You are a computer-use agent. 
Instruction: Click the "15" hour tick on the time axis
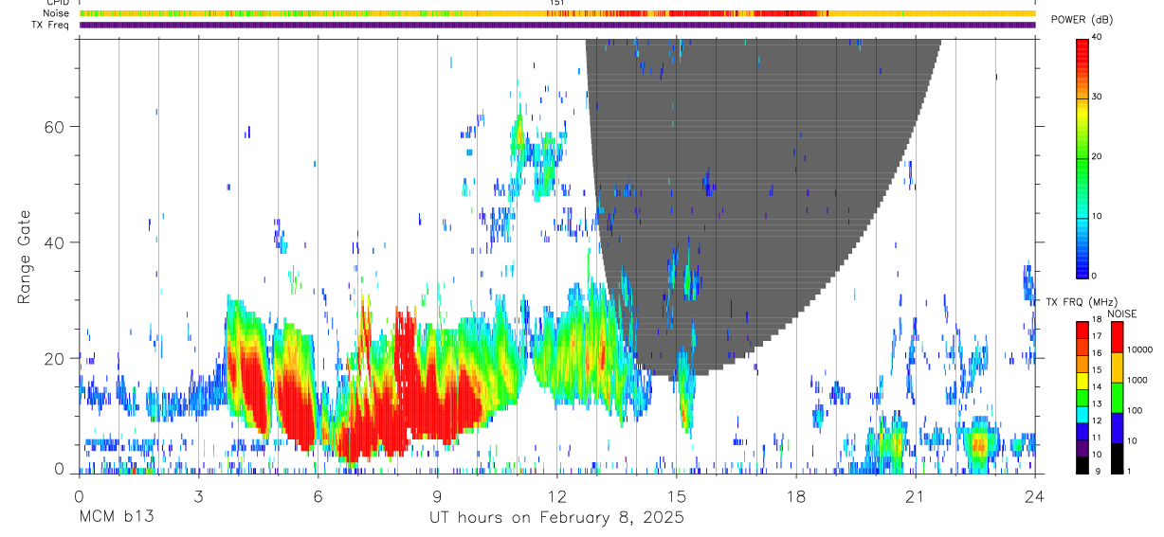click(x=676, y=495)
